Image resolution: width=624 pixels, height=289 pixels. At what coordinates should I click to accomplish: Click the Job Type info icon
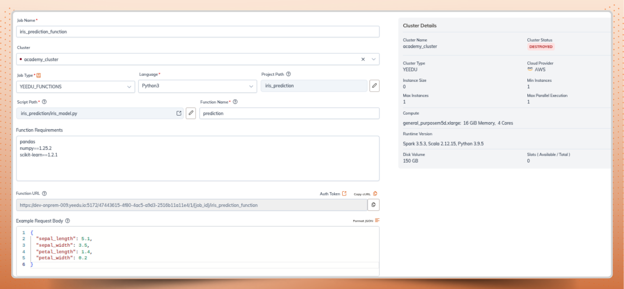click(x=38, y=74)
